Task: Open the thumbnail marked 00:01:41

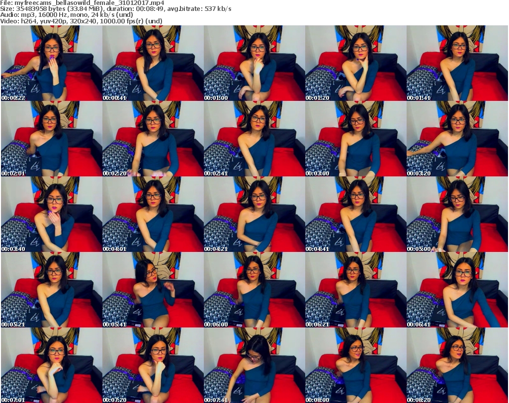Action: (457, 63)
